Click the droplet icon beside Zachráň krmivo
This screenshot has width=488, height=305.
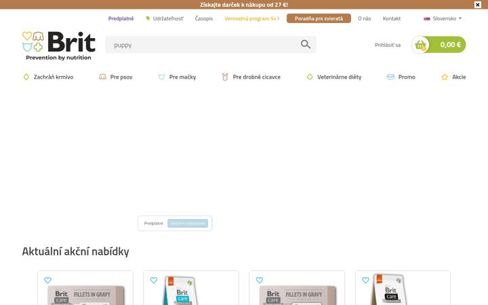click(x=26, y=77)
